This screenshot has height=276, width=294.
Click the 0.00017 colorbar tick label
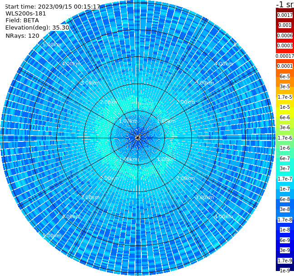[285, 56]
